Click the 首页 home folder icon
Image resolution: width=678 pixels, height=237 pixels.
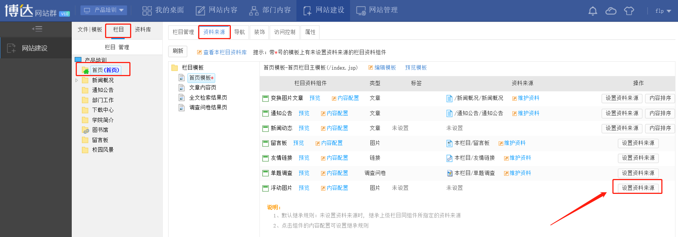tap(86, 70)
